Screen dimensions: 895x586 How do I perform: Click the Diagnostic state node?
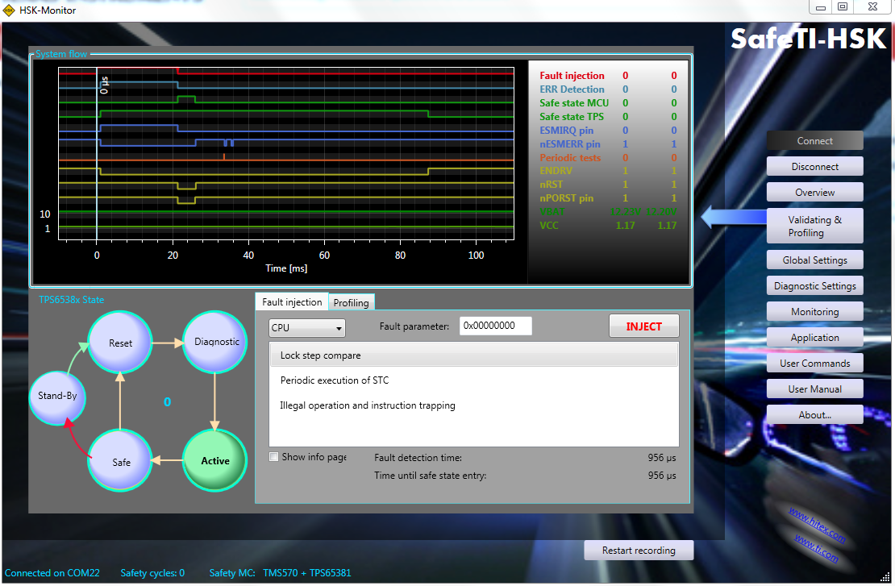pyautogui.click(x=215, y=342)
